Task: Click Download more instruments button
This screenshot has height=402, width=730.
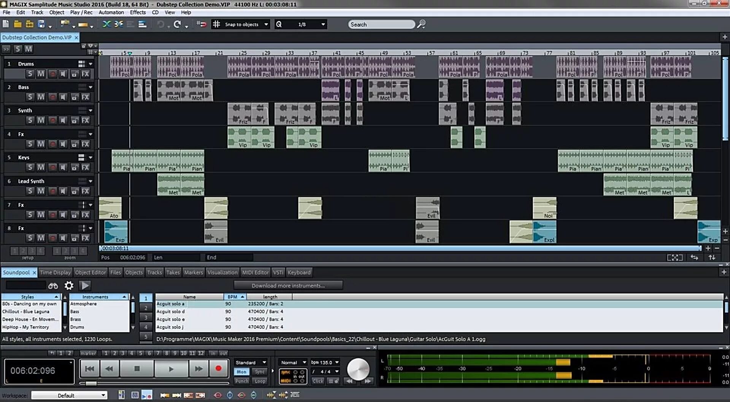Action: (288, 286)
